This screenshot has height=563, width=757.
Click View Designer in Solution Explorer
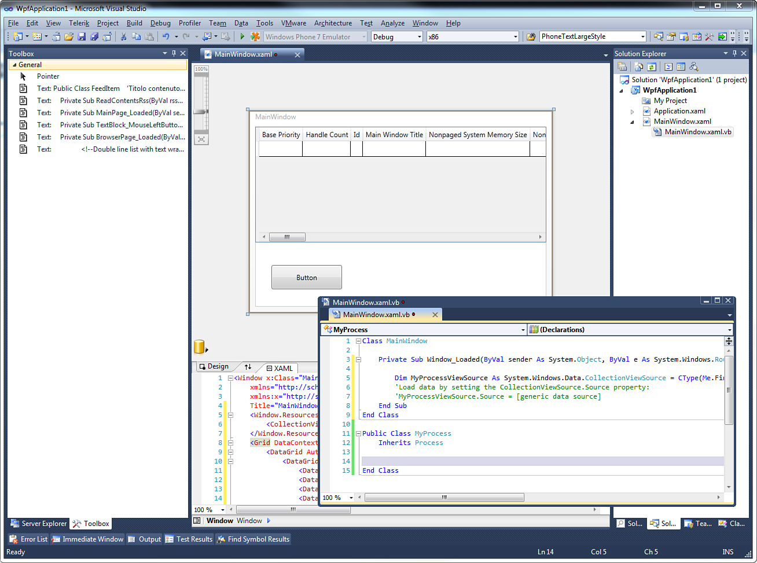pyautogui.click(x=681, y=67)
